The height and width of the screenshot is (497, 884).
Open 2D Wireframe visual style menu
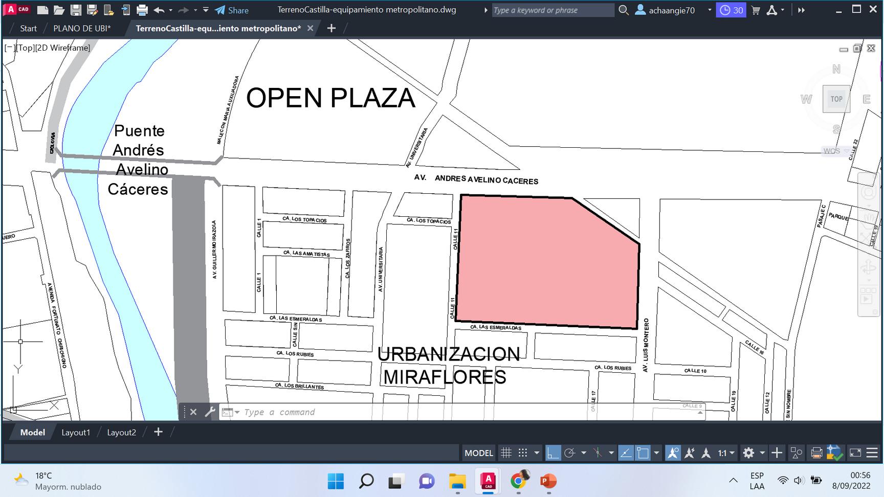pyautogui.click(x=62, y=48)
